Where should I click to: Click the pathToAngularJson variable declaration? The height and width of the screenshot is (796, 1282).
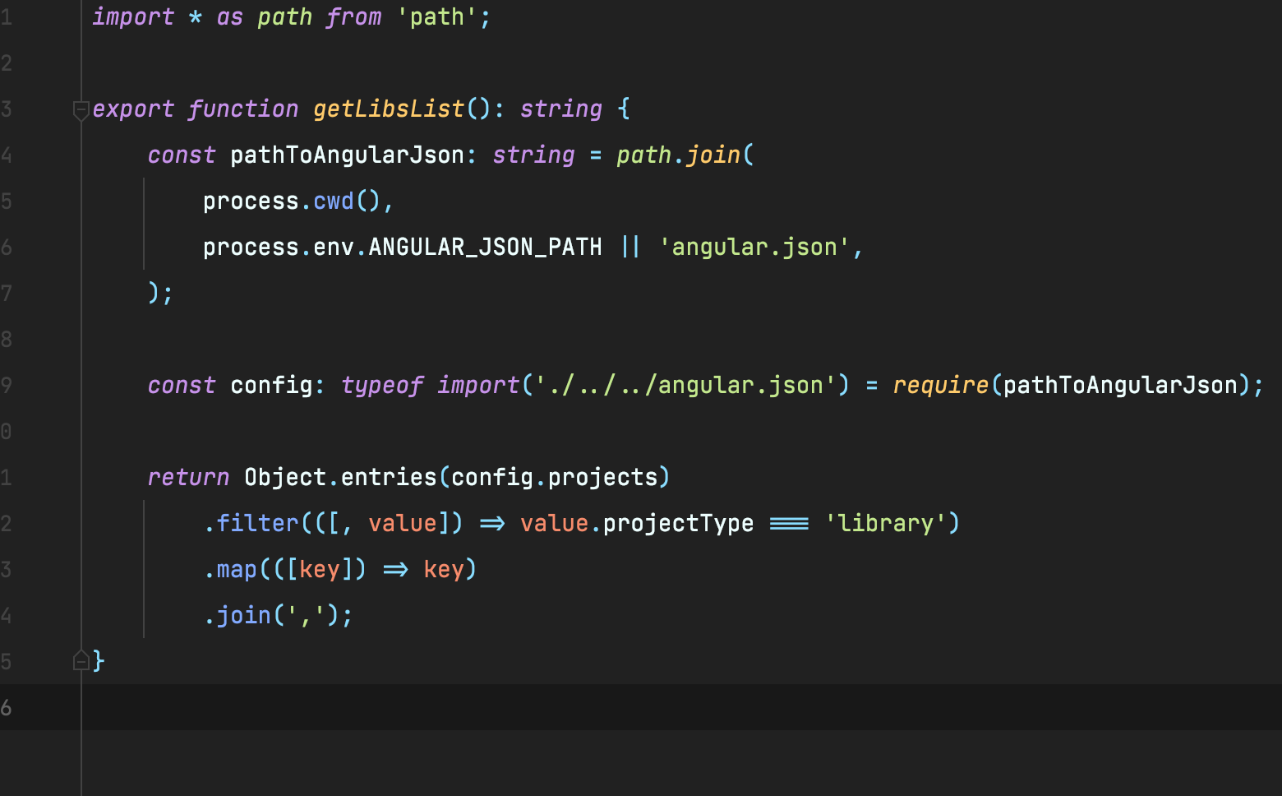pyautogui.click(x=348, y=155)
